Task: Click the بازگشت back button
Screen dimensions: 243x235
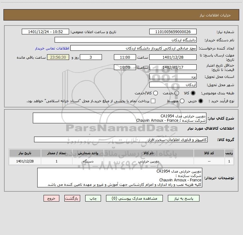Action: pos(72,198)
